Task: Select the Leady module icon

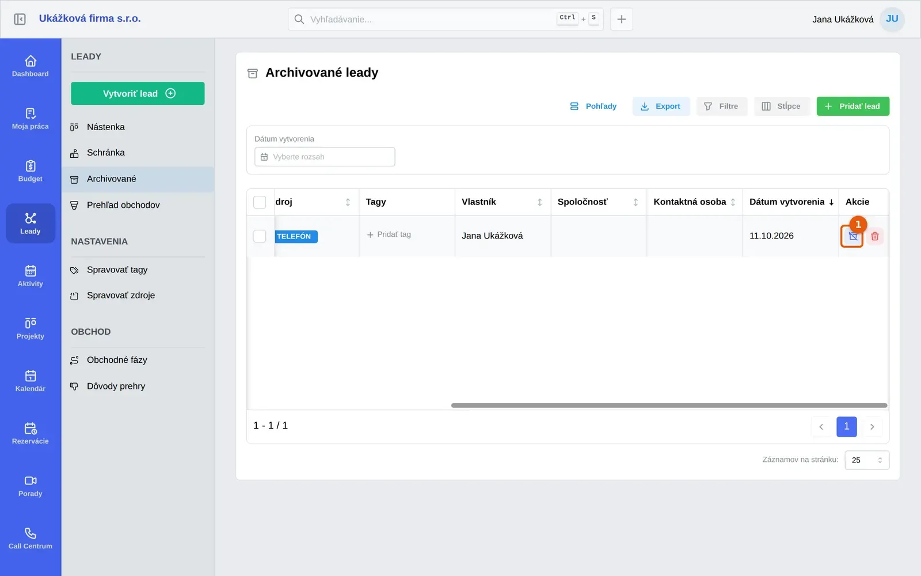Action: [31, 223]
